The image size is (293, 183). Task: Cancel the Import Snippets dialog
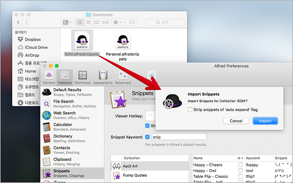[236, 121]
